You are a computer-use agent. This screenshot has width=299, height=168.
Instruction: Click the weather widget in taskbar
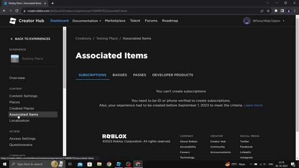click(235, 164)
